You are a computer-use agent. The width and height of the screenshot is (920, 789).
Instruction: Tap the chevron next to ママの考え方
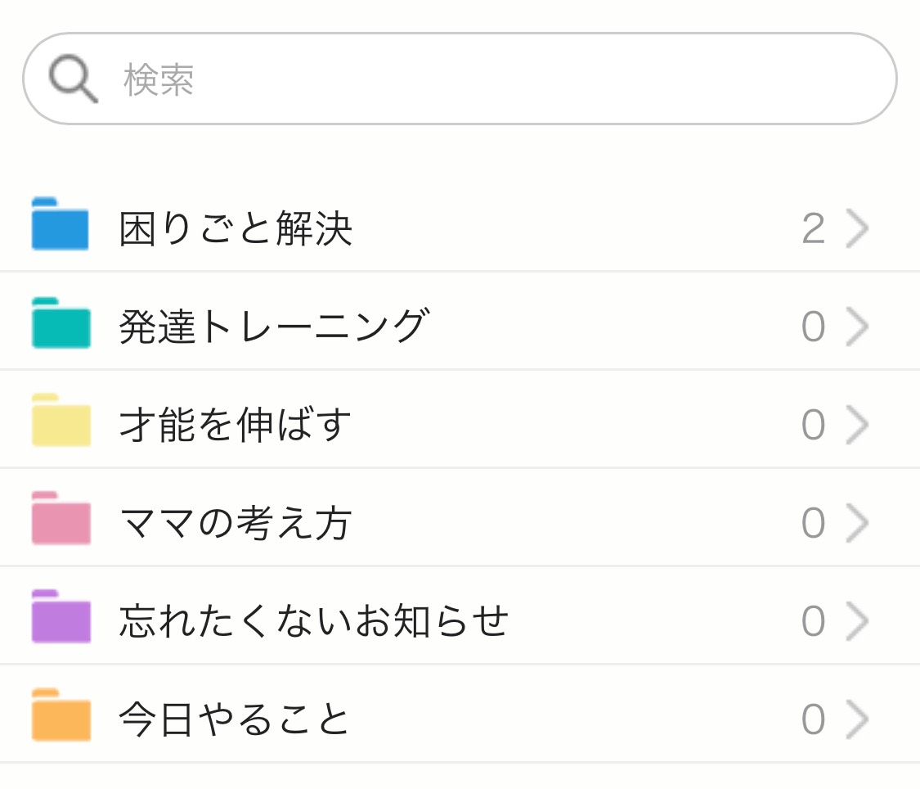click(856, 524)
